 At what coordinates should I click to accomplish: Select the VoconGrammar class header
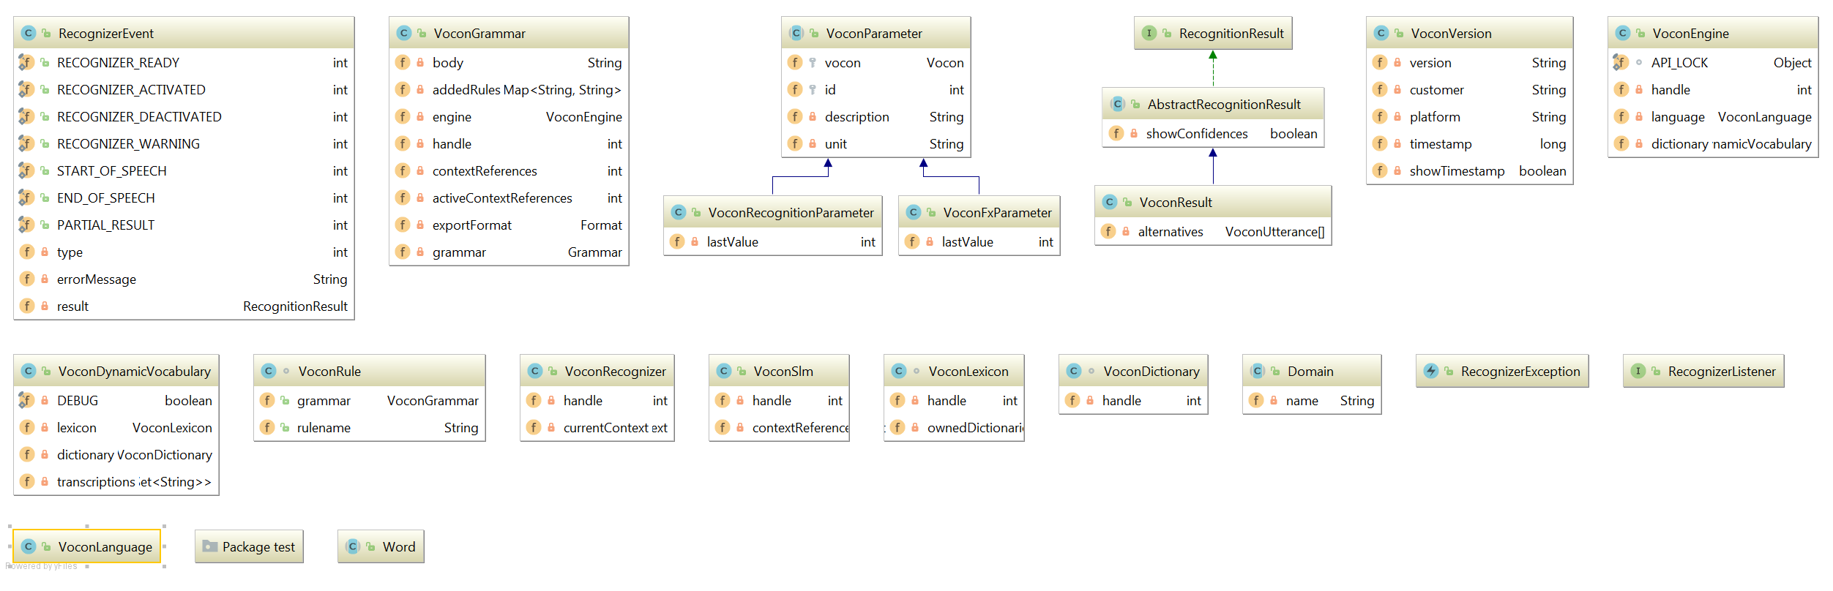coord(509,33)
